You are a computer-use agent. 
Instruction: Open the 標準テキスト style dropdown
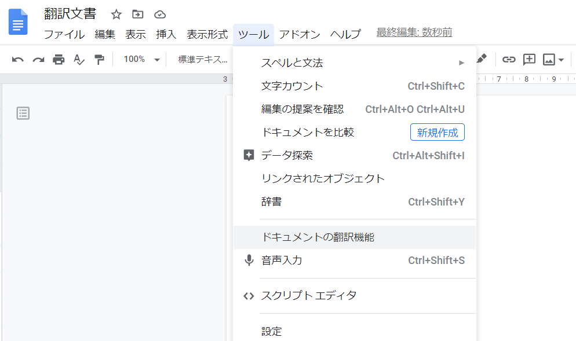click(x=203, y=60)
